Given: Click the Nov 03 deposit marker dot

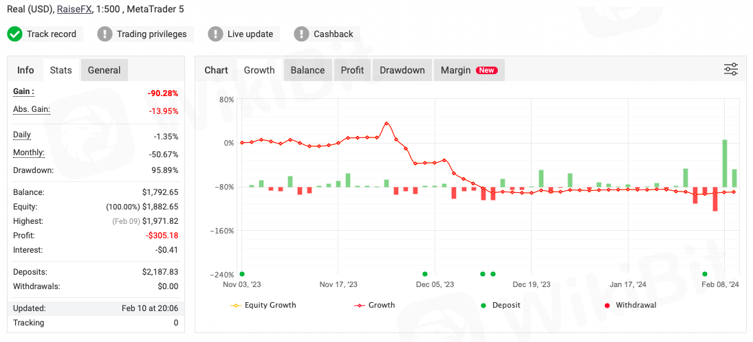Looking at the screenshot, I should click(242, 273).
